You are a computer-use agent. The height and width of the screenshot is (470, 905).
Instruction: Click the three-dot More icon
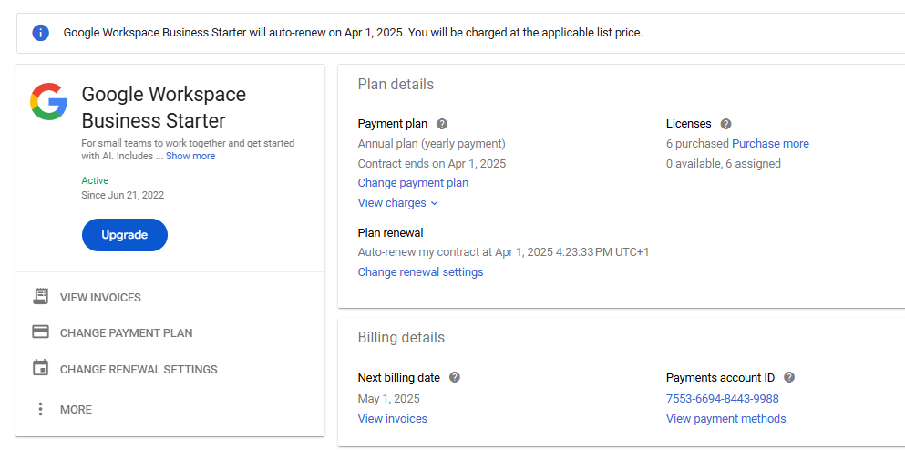click(40, 409)
